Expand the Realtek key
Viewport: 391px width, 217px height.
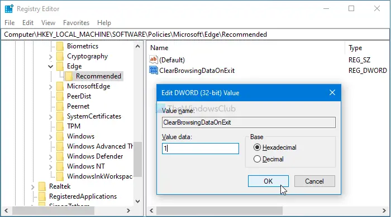[32, 187]
